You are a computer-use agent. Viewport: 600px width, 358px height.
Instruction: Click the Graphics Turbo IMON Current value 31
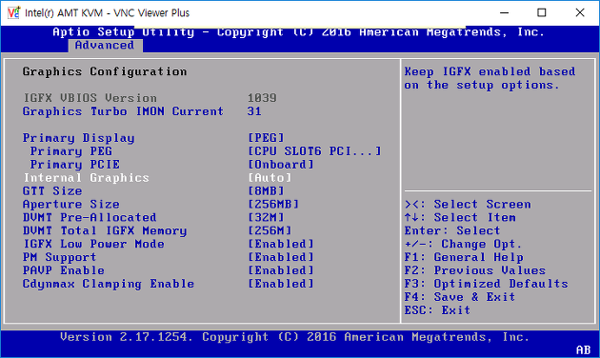(254, 111)
